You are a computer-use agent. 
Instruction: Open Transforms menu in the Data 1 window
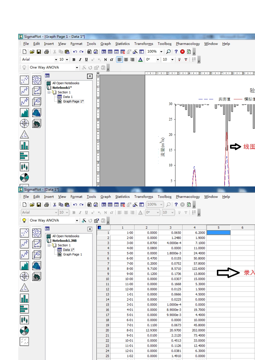click(x=144, y=197)
